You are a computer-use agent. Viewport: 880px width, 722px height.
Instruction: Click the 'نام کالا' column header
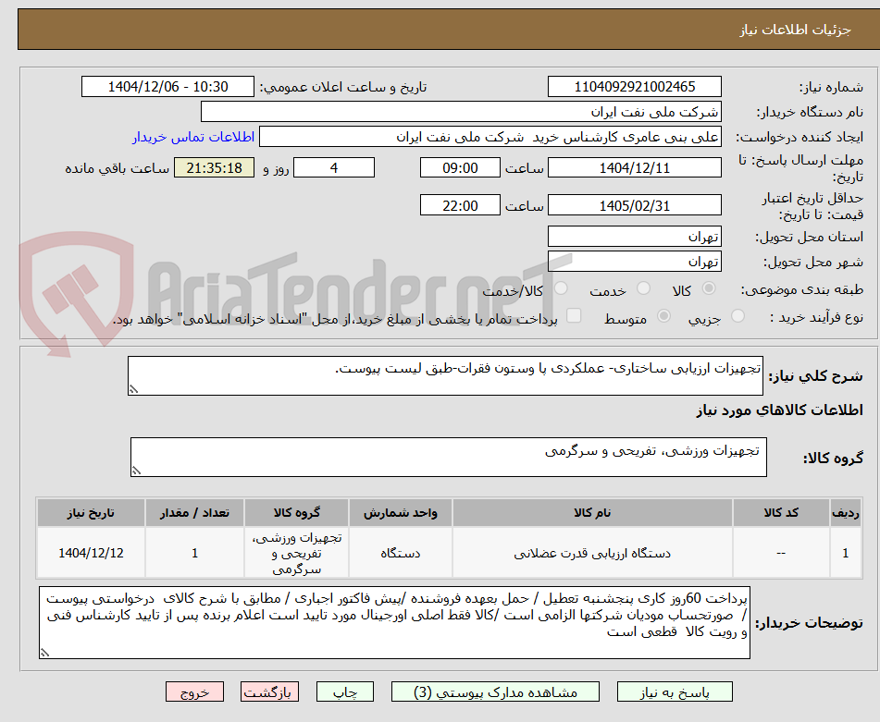click(x=592, y=513)
